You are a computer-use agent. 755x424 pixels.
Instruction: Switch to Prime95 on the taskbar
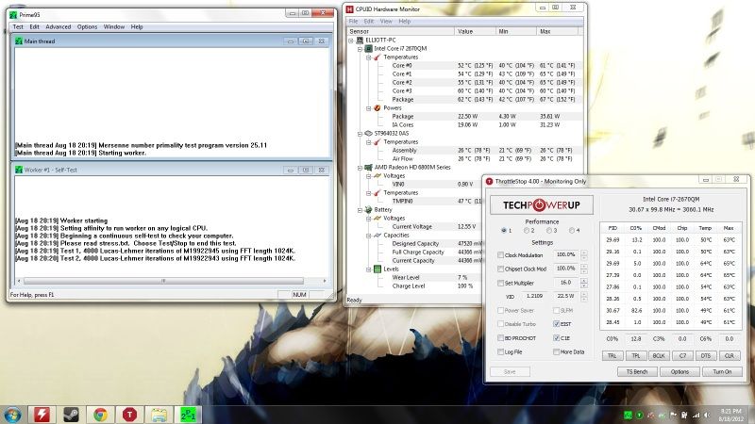(x=188, y=415)
